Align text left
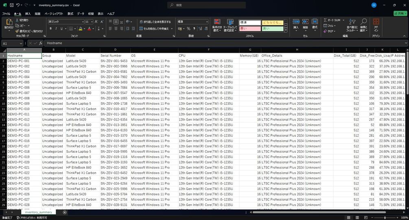409x220 pixels. pos(110,28)
